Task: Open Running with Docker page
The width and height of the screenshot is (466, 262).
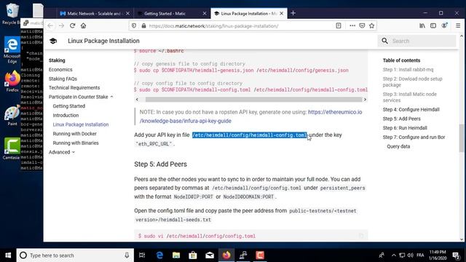Action: coord(74,134)
